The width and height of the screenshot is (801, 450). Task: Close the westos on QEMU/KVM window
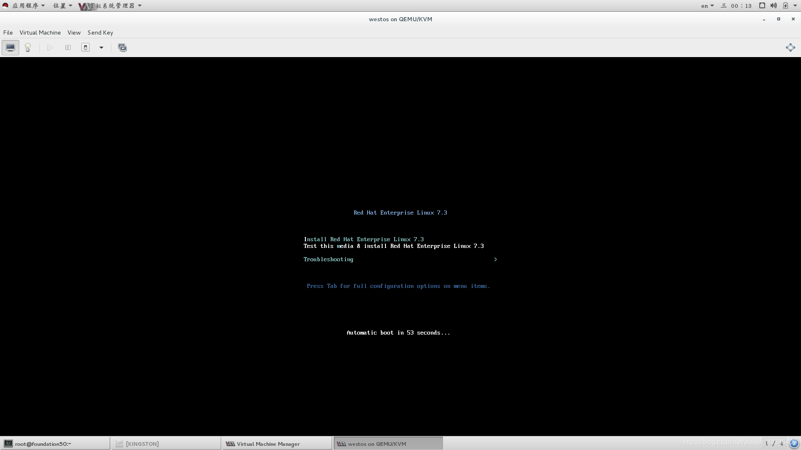(793, 19)
